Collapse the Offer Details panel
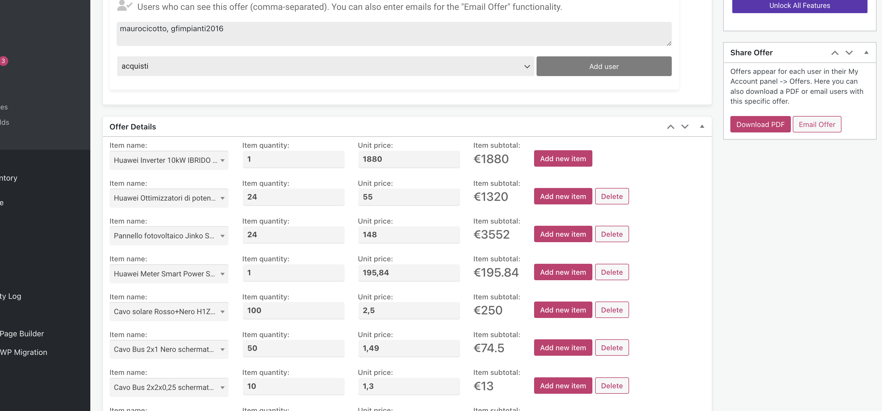882x411 pixels. [x=702, y=127]
